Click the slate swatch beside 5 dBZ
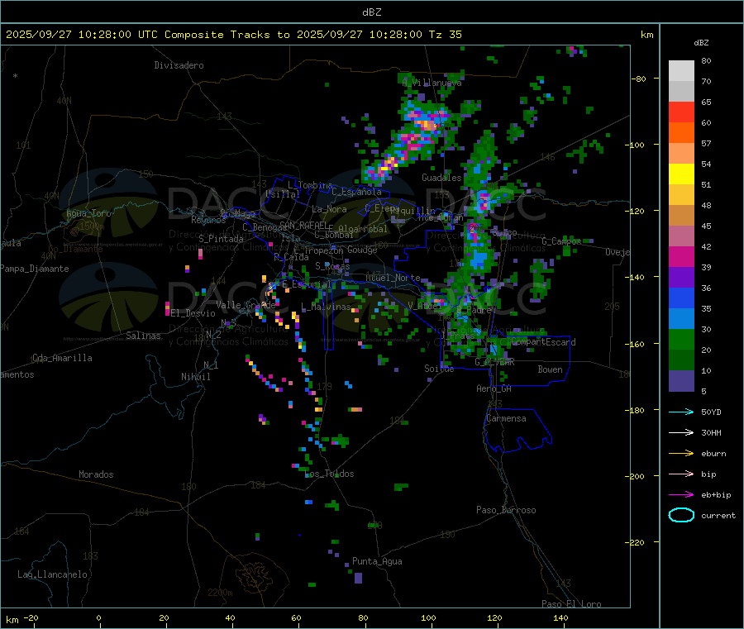Screen dimensions: 744x629 click(681, 381)
